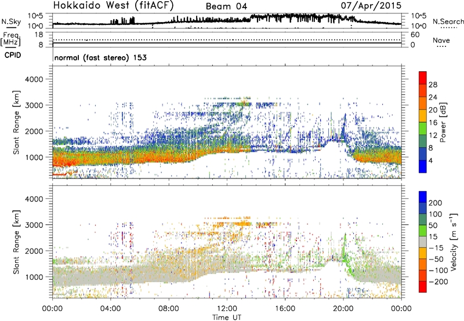
Task: Click the gray segment of velocity colorbar
Action: (423, 242)
